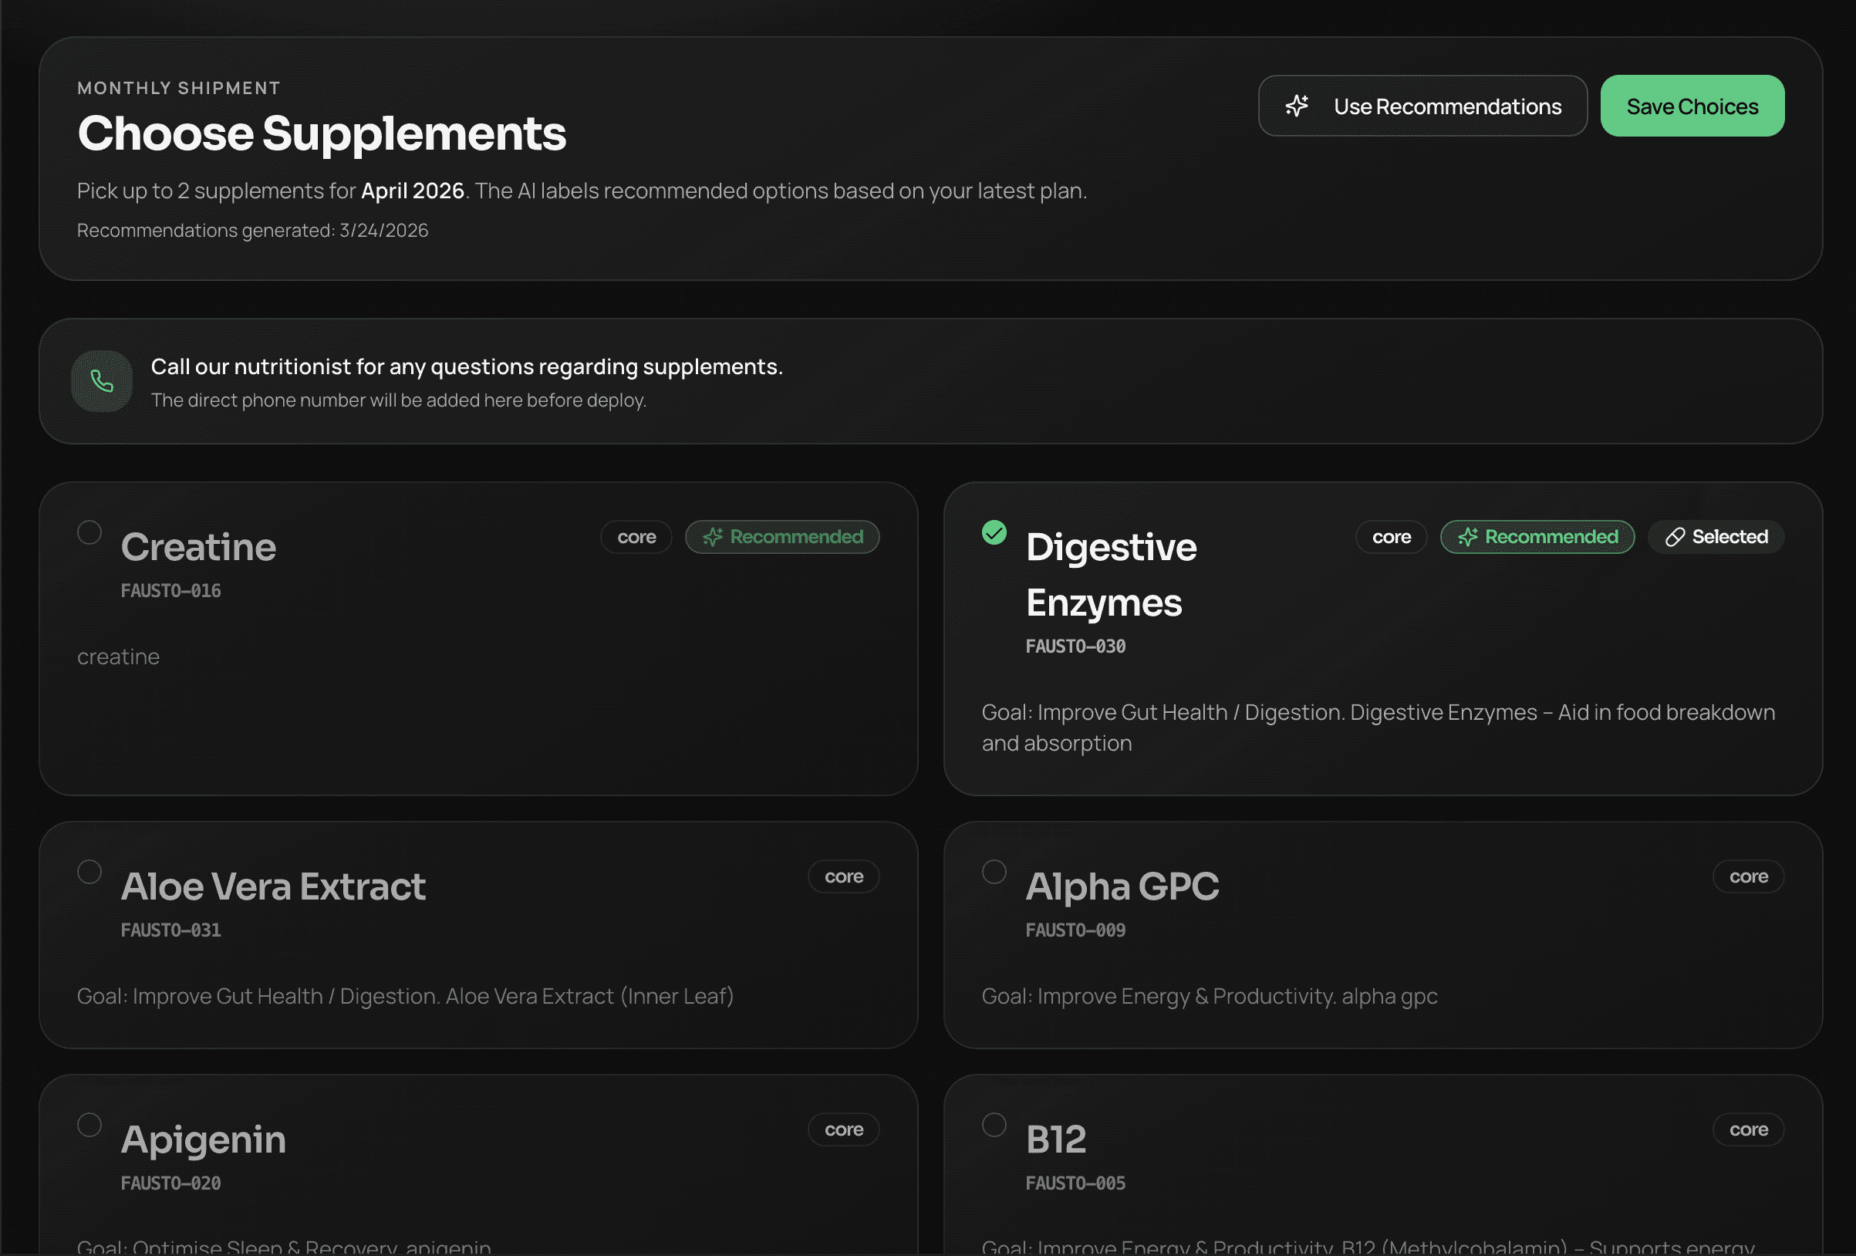
Task: Click the core tag on Aloe Vera Extract
Action: 843,876
